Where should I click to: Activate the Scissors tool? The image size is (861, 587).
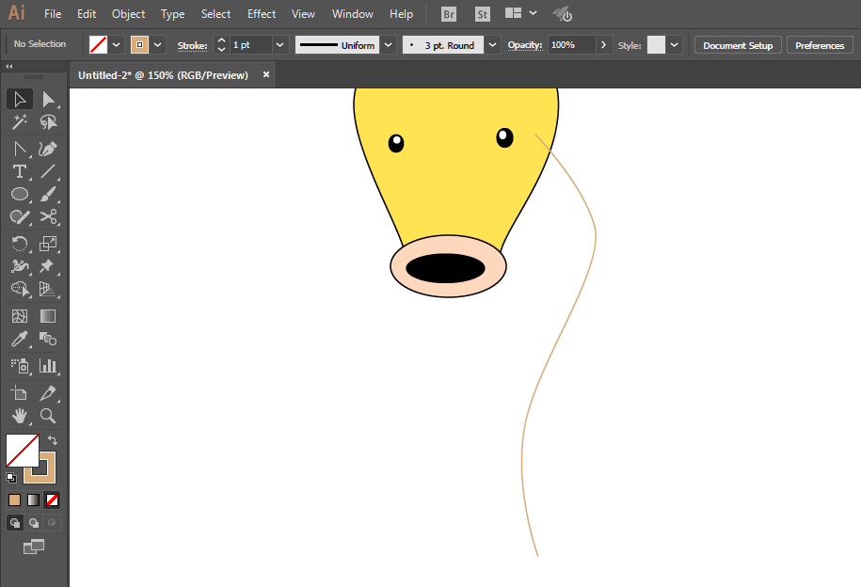point(48,217)
